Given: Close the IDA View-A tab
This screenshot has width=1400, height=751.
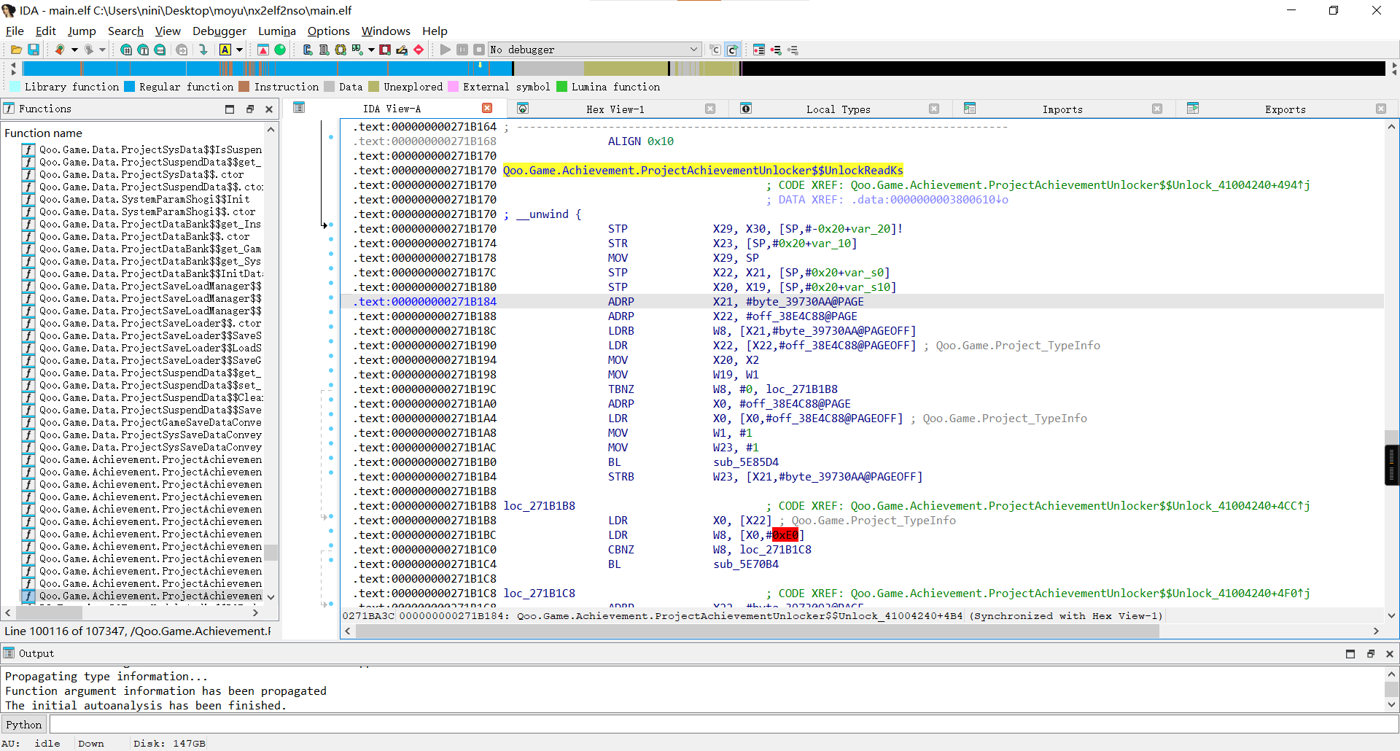Looking at the screenshot, I should coord(487,108).
